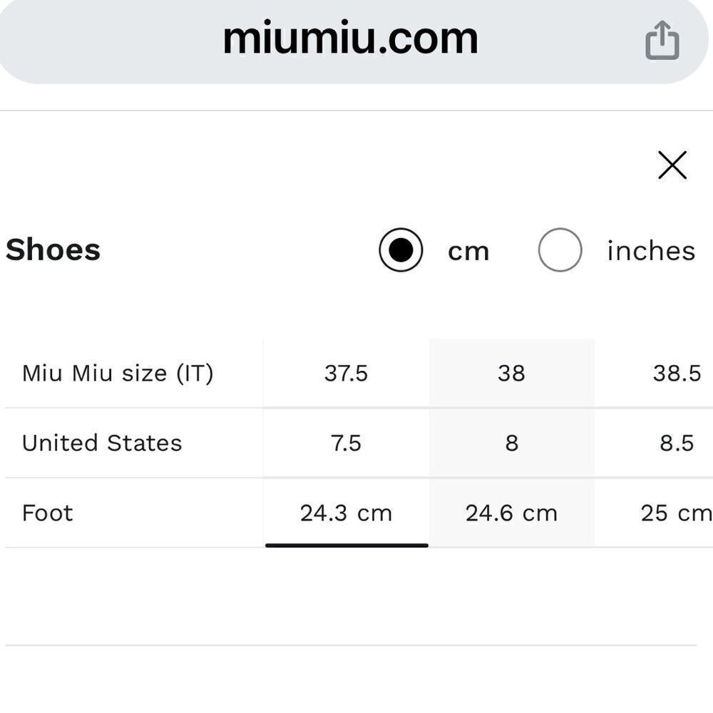The width and height of the screenshot is (713, 713).
Task: Click the 38 Miu Miu size cell
Action: point(511,374)
